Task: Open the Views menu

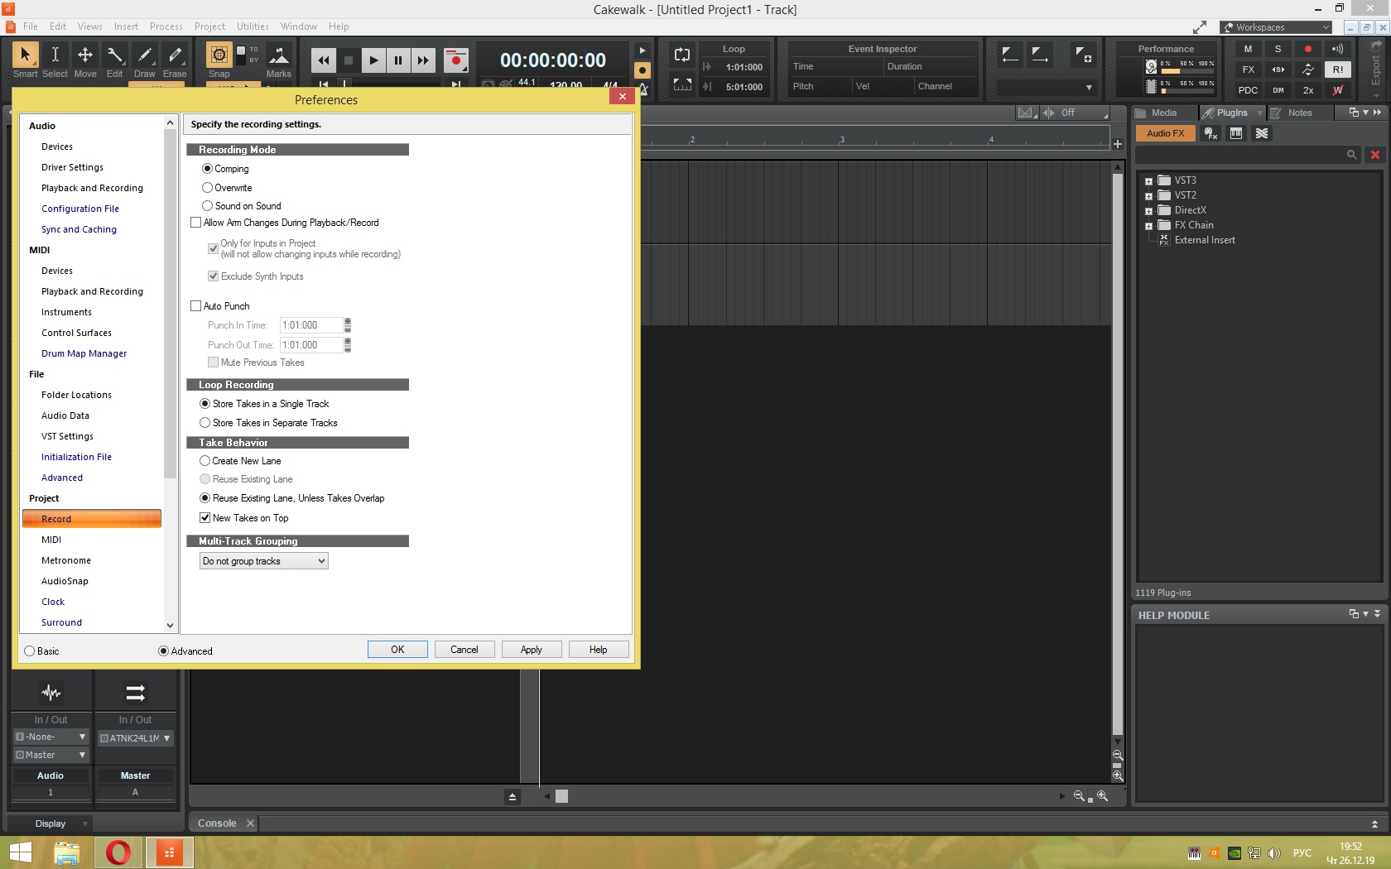Action: [90, 26]
